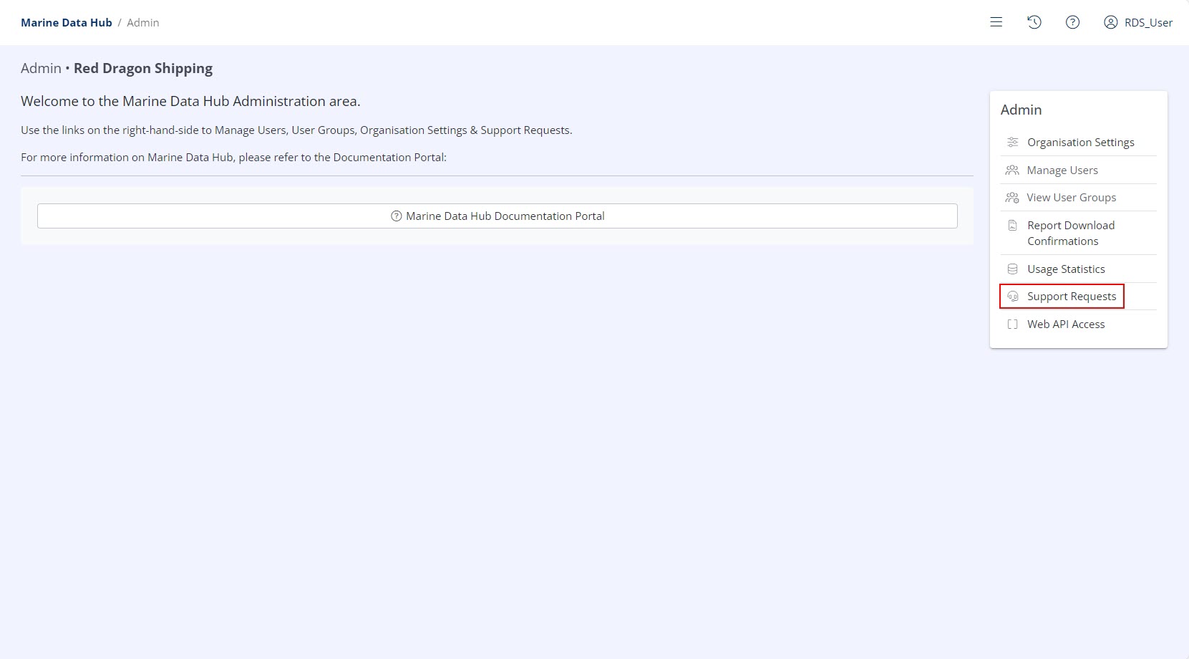The image size is (1189, 659).
Task: Open the help question mark icon in header
Action: [x=1072, y=22]
